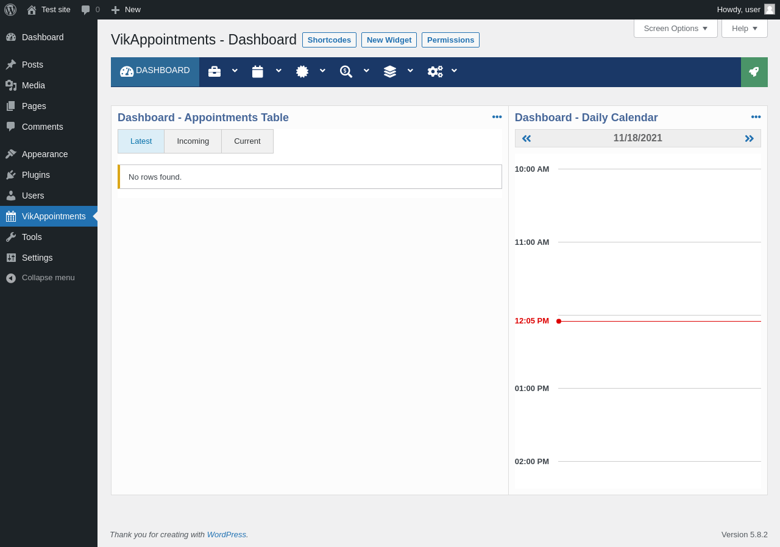
Task: Click the badge certificate toolbar icon
Action: [x=302, y=72]
